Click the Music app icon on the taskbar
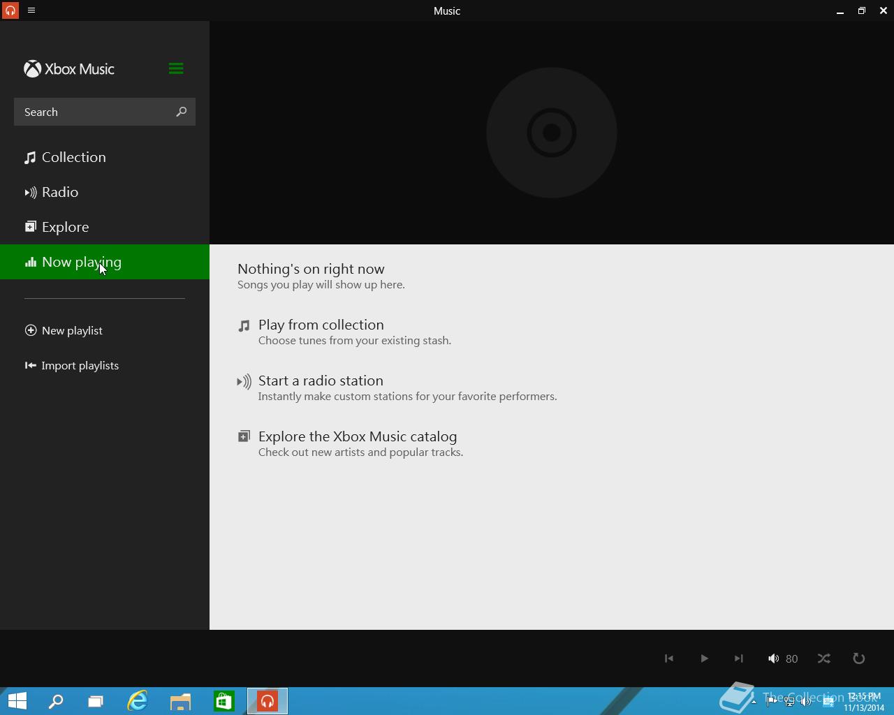Screen dimensions: 894x715 [268, 701]
